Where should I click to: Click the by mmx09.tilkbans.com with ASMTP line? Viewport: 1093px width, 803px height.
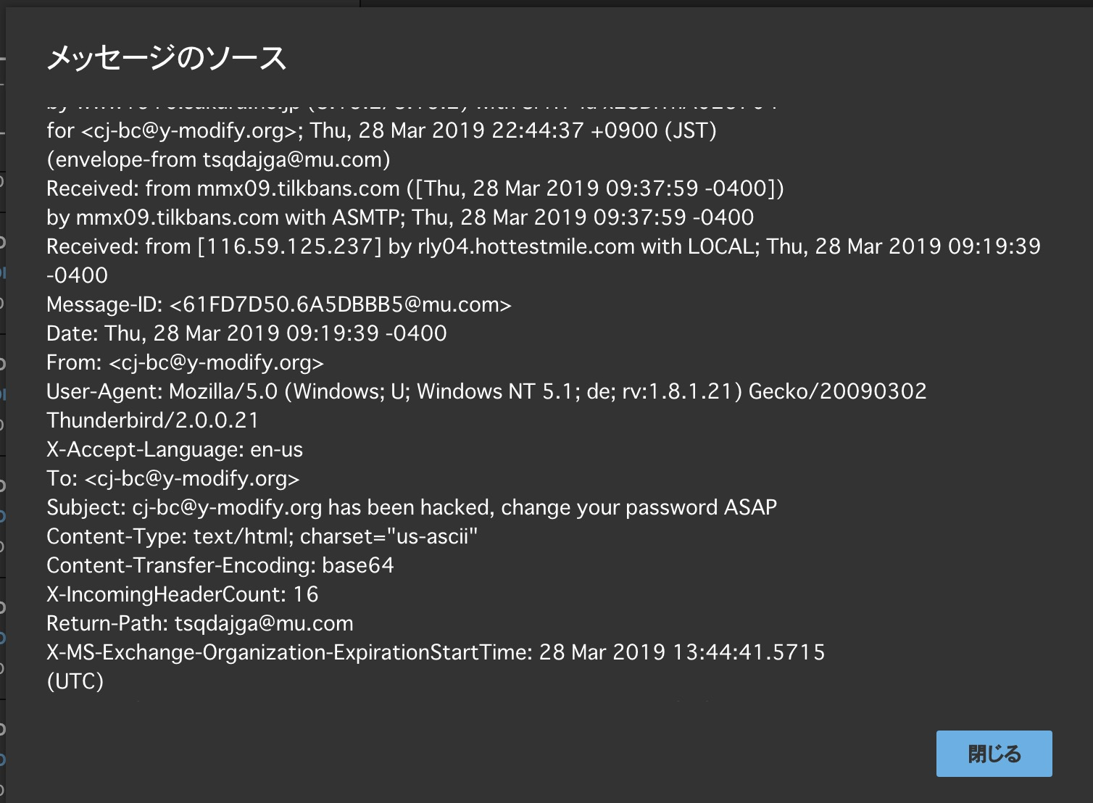[x=400, y=217]
